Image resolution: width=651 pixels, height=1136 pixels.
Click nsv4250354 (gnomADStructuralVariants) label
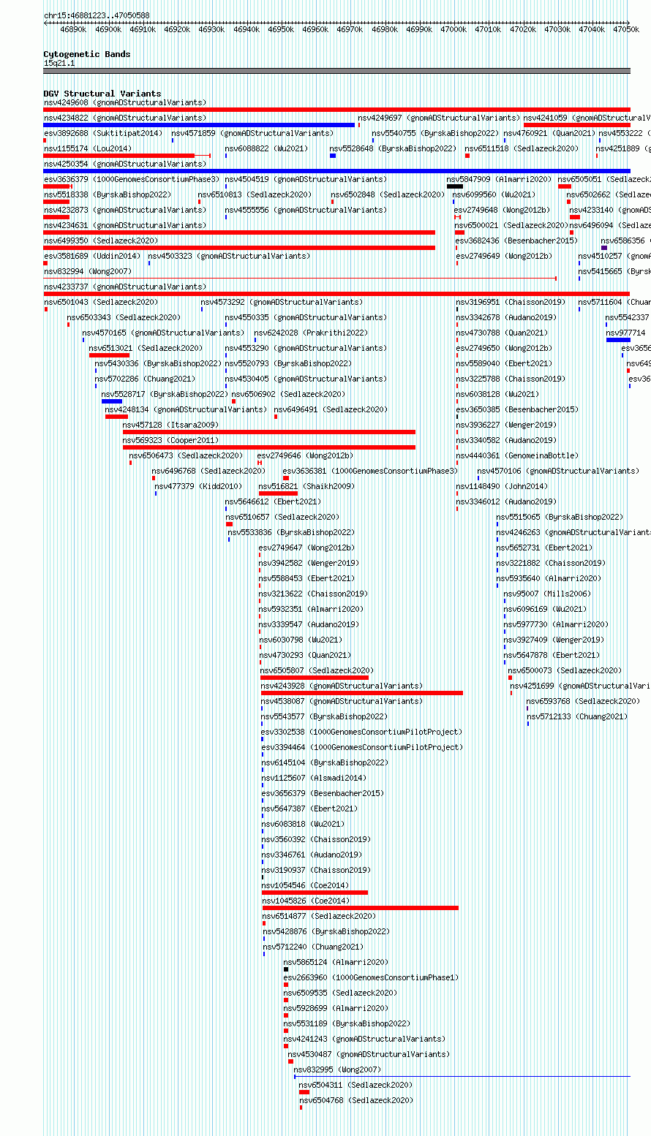(125, 164)
